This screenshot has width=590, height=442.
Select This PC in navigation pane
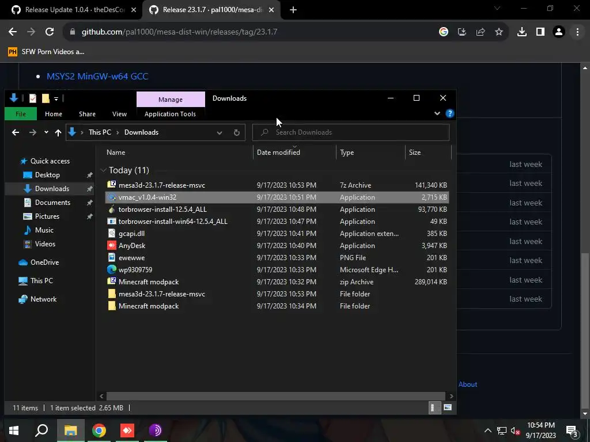coord(41,281)
